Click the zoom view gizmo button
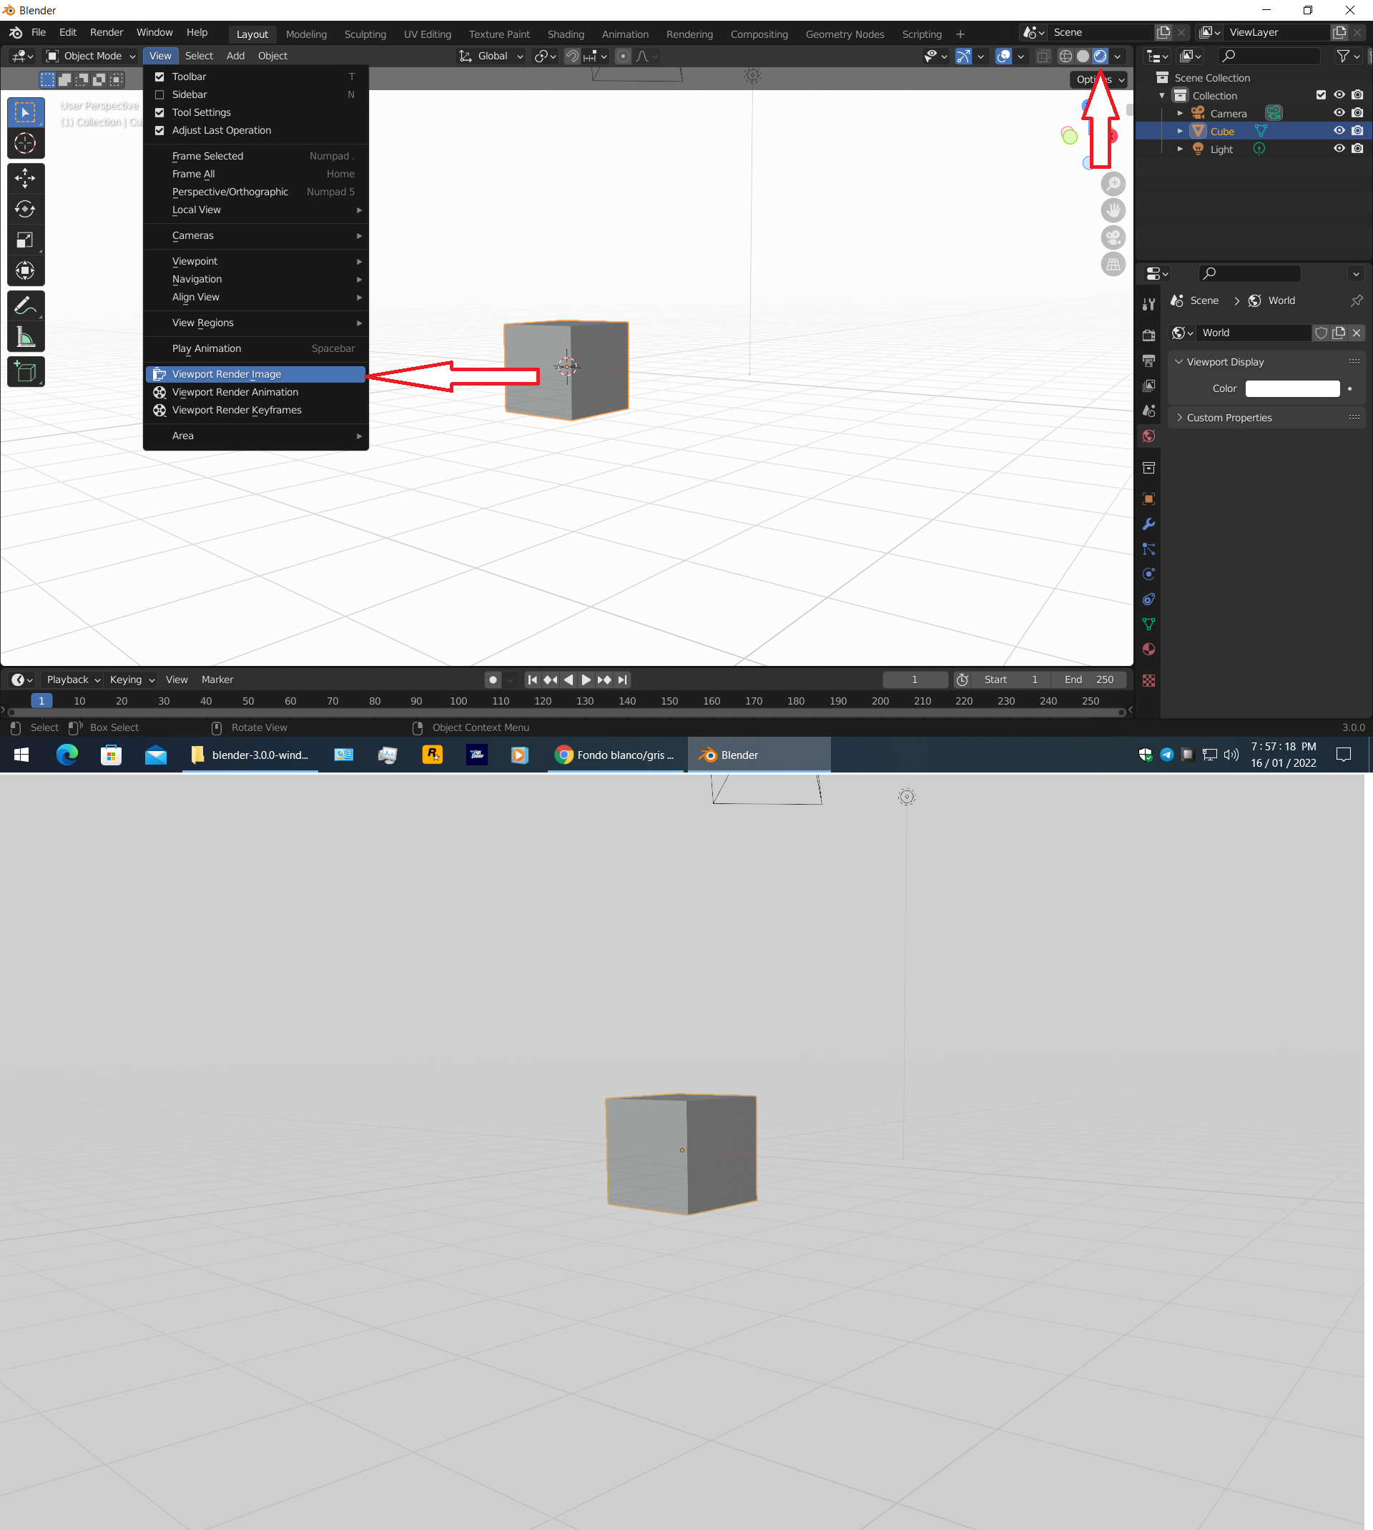This screenshot has height=1530, width=1373. coord(1113,183)
